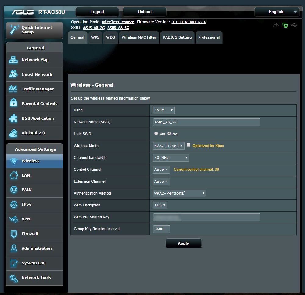The height and width of the screenshot is (295, 305).
Task: Click the Administration user icon
Action: pyautogui.click(x=14, y=248)
